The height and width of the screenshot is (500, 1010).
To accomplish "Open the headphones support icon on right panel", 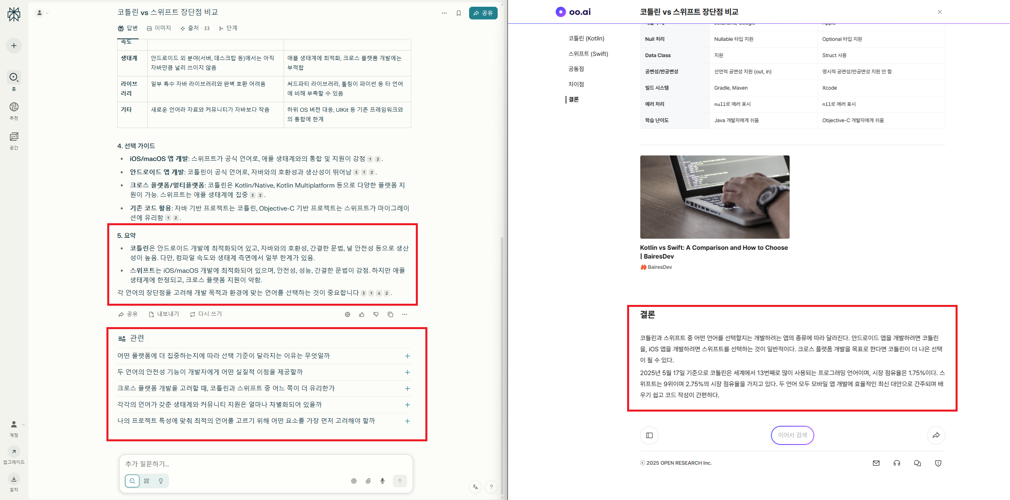I will (897, 463).
